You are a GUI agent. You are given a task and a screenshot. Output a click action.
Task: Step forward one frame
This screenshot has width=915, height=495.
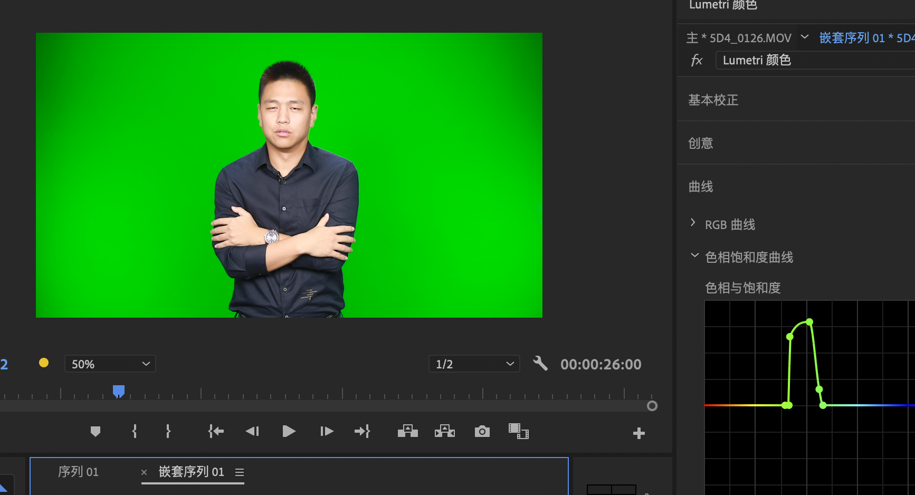pyautogui.click(x=327, y=432)
